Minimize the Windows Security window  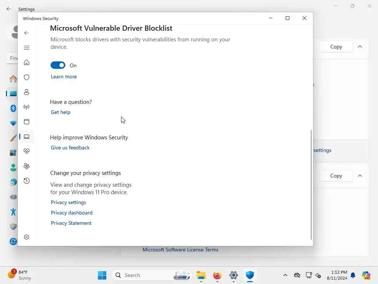[271, 18]
